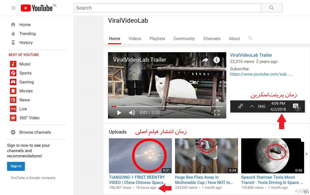
Task: Click the Movies film icon
Action: (x=13, y=91)
